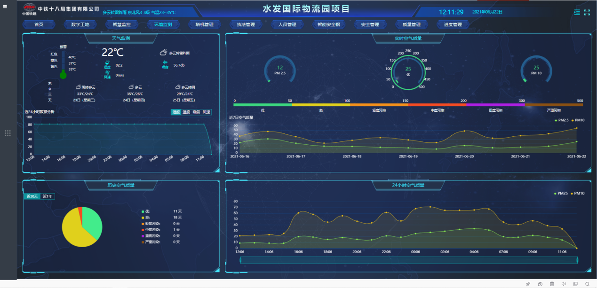This screenshot has height=288, width=597.
Task: Mute using the speaker icon at bottom
Action: (564, 284)
